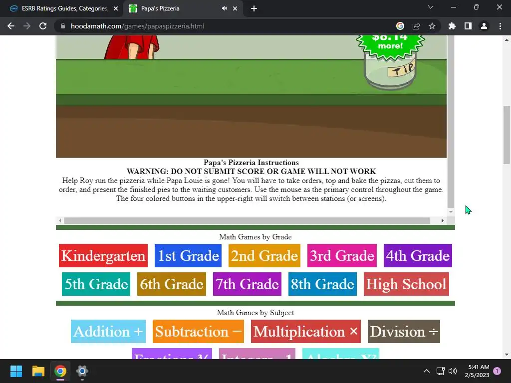The image size is (511, 383).
Task: Open Multiplication × games
Action: (x=306, y=332)
